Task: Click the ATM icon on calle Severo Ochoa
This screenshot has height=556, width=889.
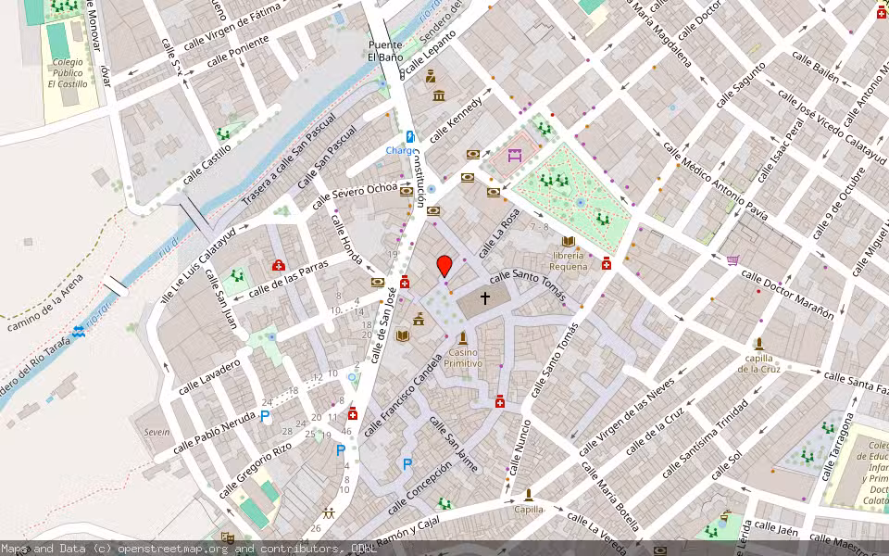Action: click(x=406, y=191)
